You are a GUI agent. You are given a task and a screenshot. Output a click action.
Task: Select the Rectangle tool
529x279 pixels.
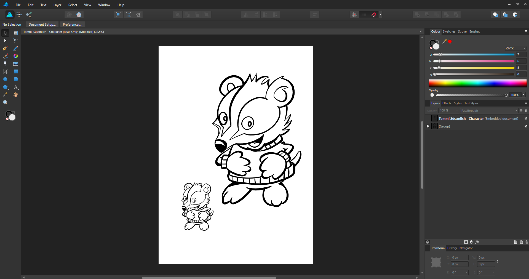tap(16, 71)
